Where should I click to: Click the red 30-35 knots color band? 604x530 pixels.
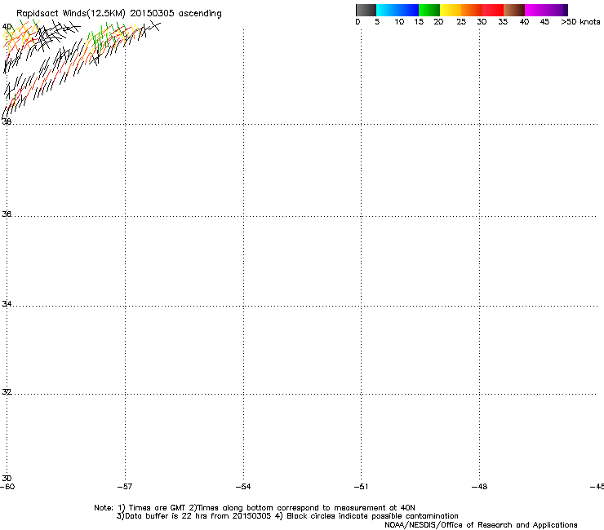tap(493, 10)
